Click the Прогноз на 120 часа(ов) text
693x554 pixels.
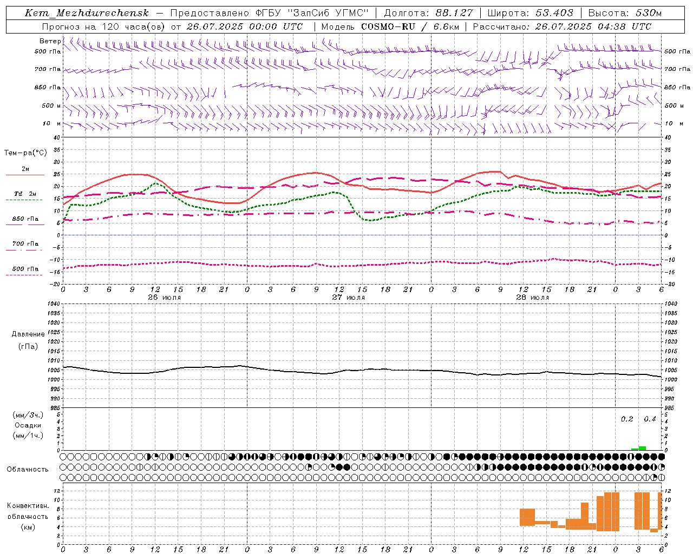tap(103, 26)
